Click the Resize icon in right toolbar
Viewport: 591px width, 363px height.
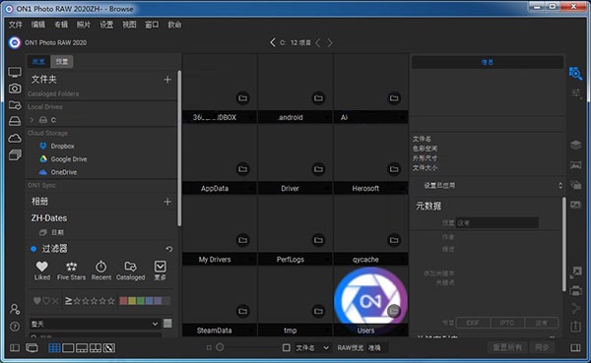tap(575, 272)
